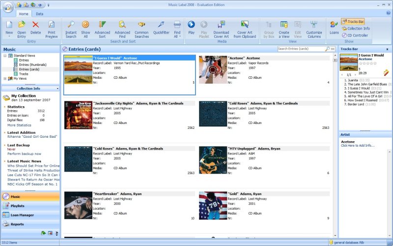Click the 'Perform backup now' link
This screenshot has width=393, height=246.
pyautogui.click(x=24, y=154)
